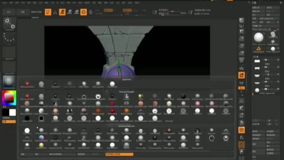Image resolution: width=284 pixels, height=160 pixels.
Task: Activate the Edit mode icon on top shelf
Action: pyautogui.click(x=48, y=12)
